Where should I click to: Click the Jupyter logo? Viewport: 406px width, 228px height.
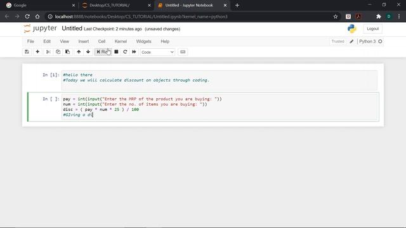coord(40,28)
